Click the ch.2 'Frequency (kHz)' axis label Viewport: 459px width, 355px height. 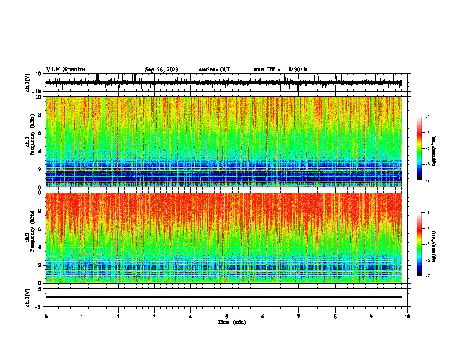tap(32, 231)
